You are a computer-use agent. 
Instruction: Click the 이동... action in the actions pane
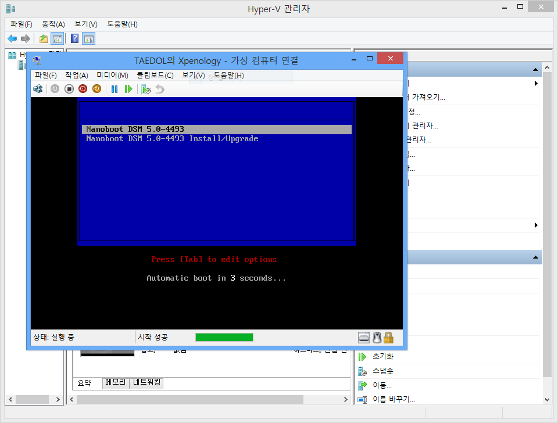pos(382,385)
